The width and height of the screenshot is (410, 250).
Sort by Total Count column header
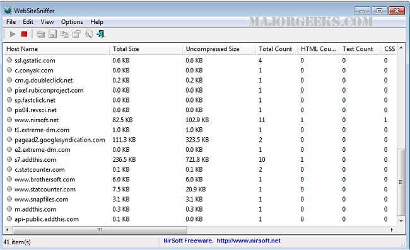(276, 48)
